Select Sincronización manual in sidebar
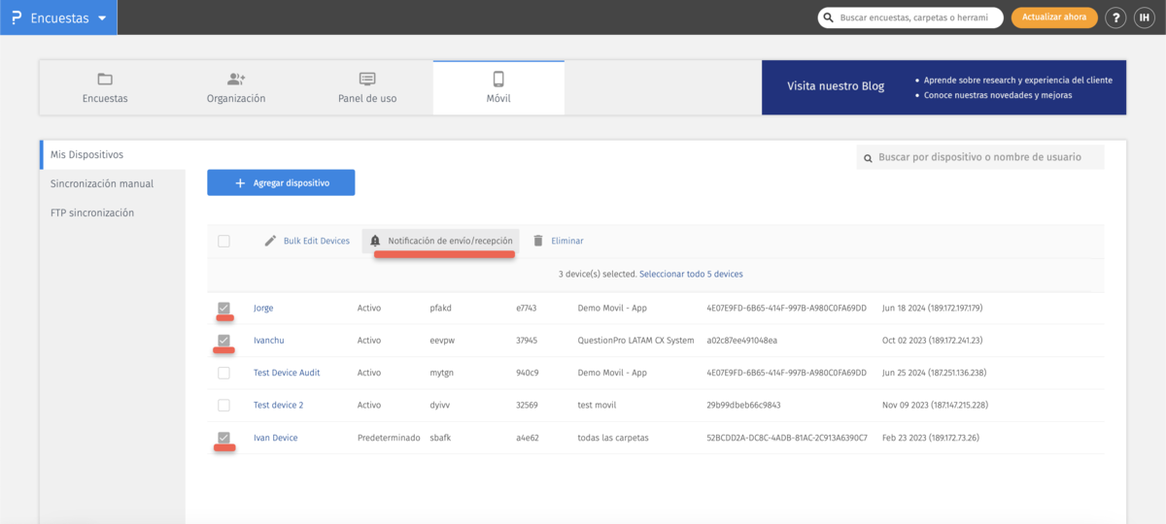 coord(102,183)
